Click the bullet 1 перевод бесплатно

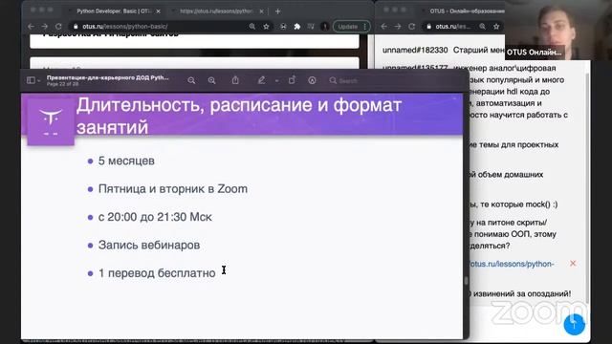click(157, 273)
